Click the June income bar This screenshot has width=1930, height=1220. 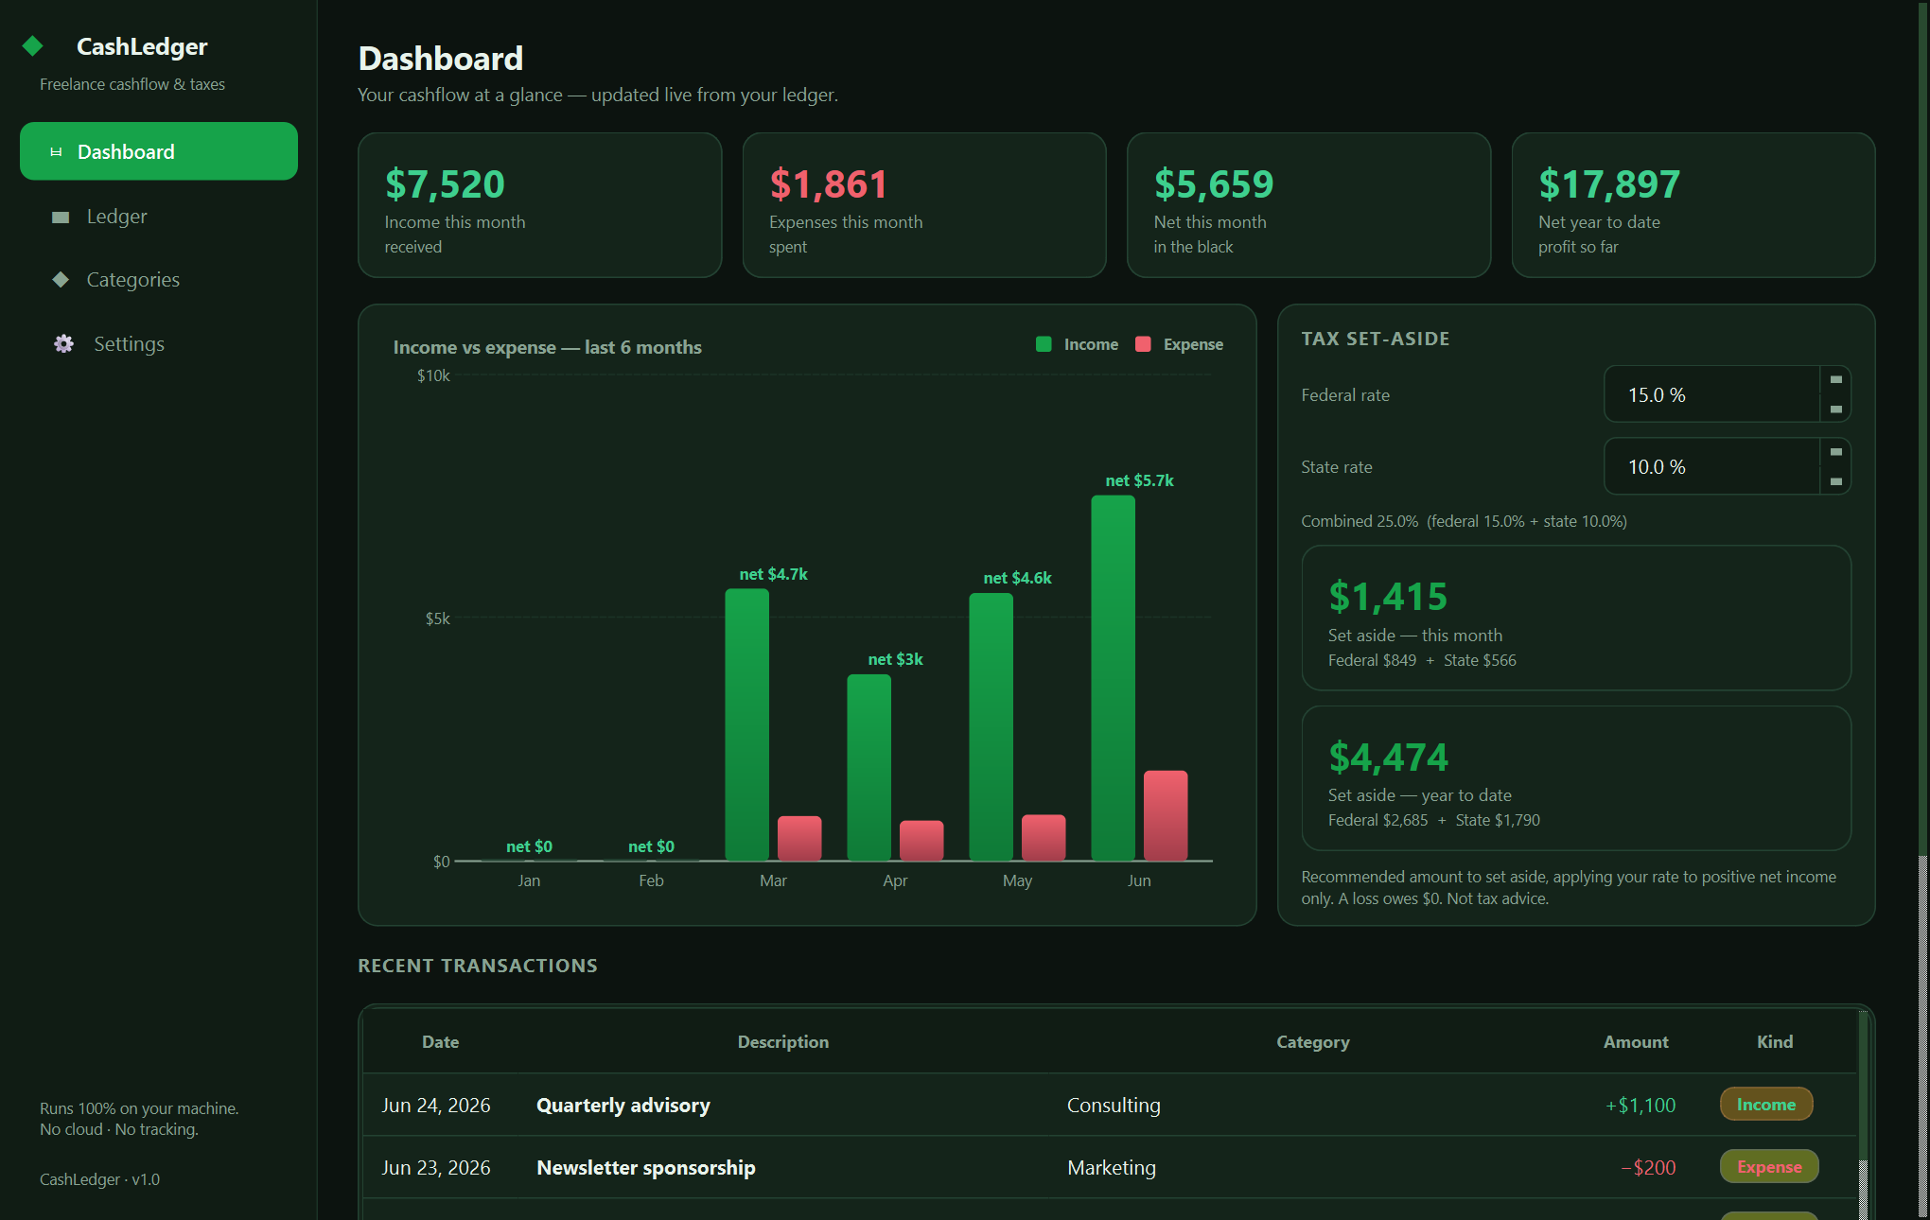point(1113,677)
